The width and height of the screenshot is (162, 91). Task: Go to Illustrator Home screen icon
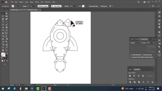6,2
